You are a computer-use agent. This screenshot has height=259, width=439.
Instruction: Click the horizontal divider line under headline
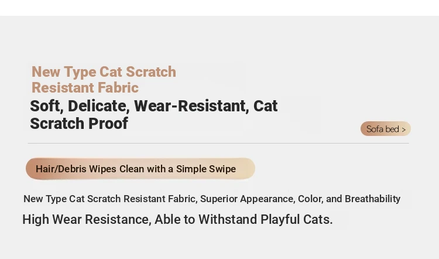click(218, 143)
